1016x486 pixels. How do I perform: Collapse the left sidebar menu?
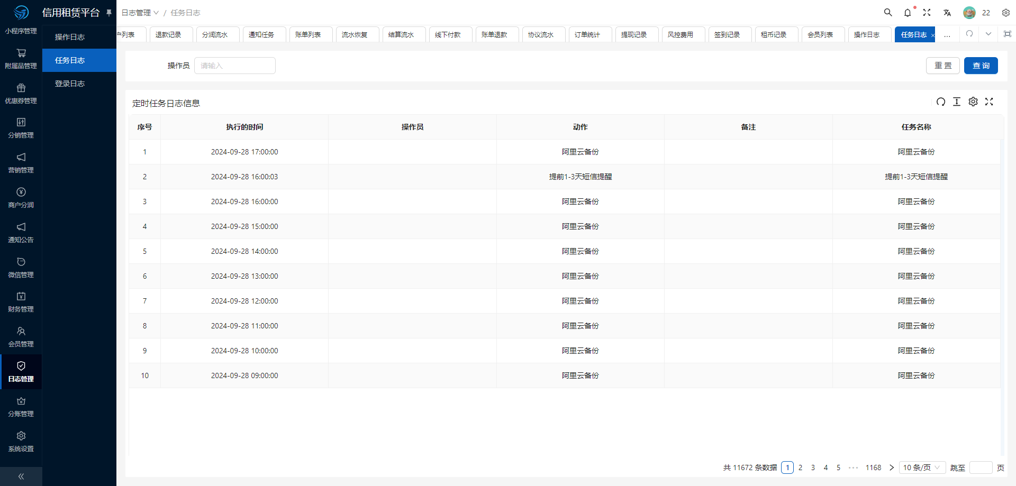21,476
